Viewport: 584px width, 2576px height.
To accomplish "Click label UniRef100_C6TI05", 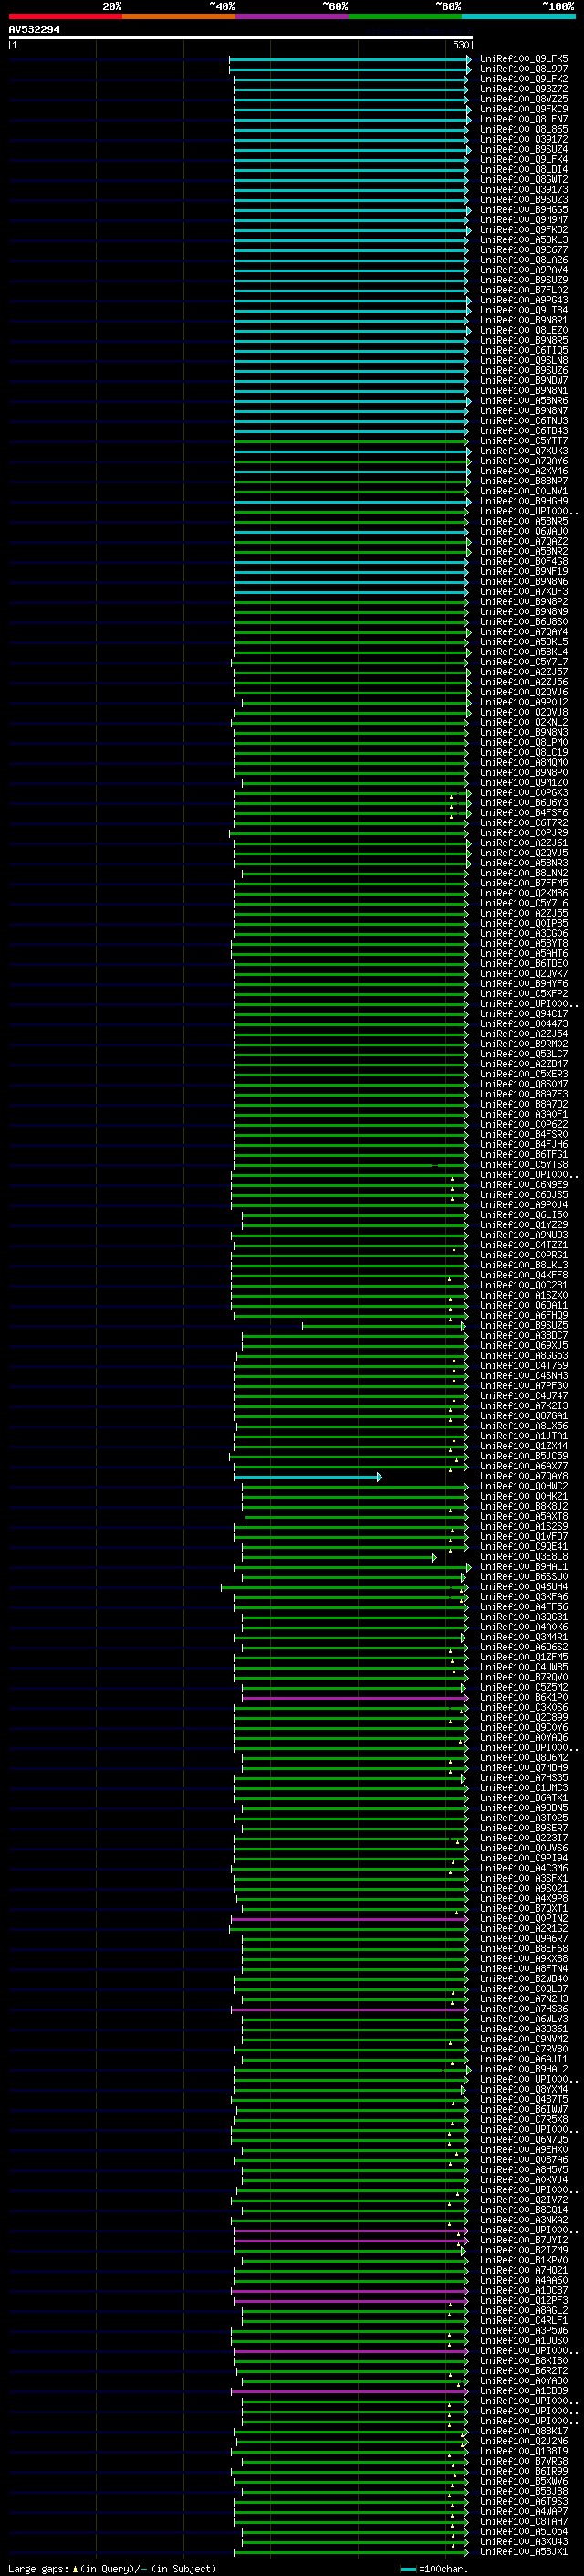I will click(524, 351).
